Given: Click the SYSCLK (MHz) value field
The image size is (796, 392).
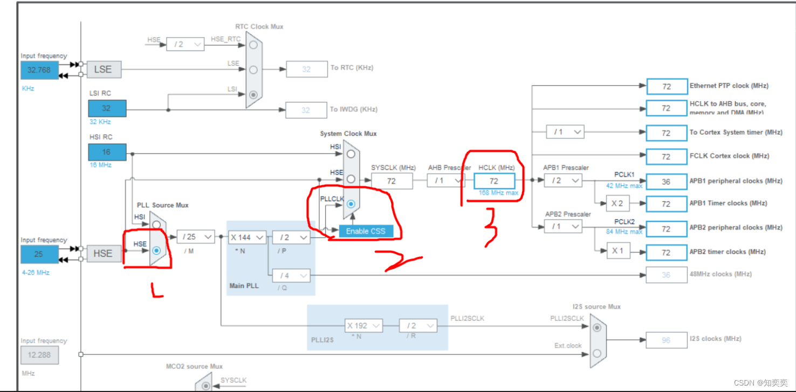Looking at the screenshot, I should pyautogui.click(x=392, y=181).
